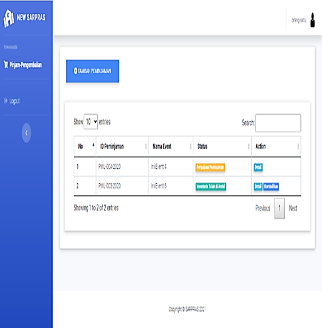Click the orange Pengajuan Peminjaman status badge

pos(210,167)
